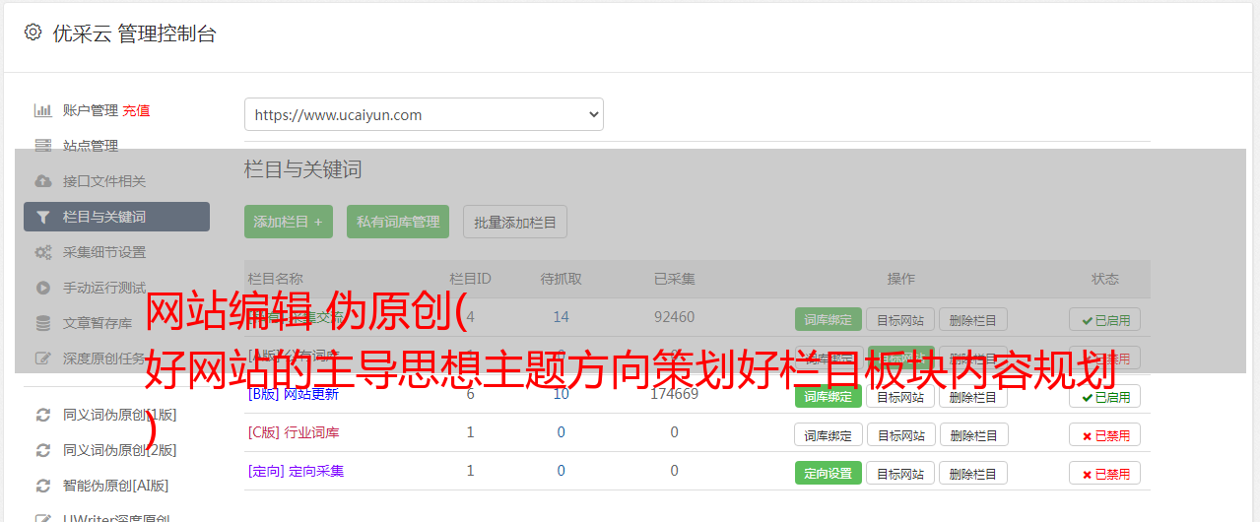Click the 92460 collected count cell

[x=674, y=317]
